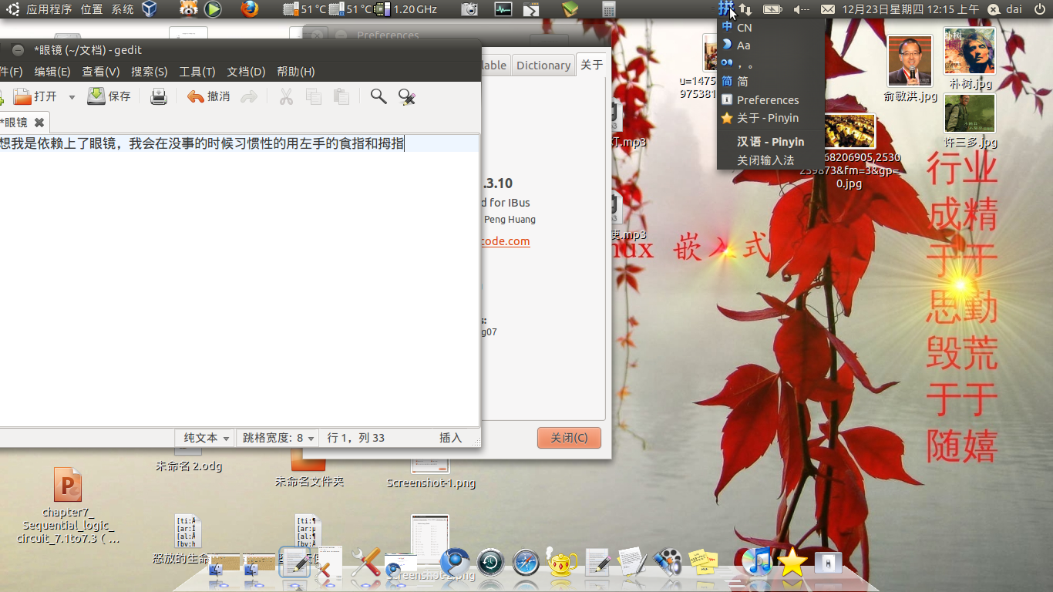Switch to Dictionary tab in Preferences
Viewport: 1053px width, 592px height.
[543, 66]
